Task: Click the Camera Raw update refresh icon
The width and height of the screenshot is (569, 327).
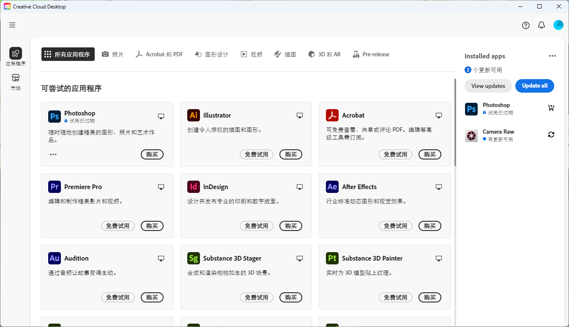Action: 551,135
